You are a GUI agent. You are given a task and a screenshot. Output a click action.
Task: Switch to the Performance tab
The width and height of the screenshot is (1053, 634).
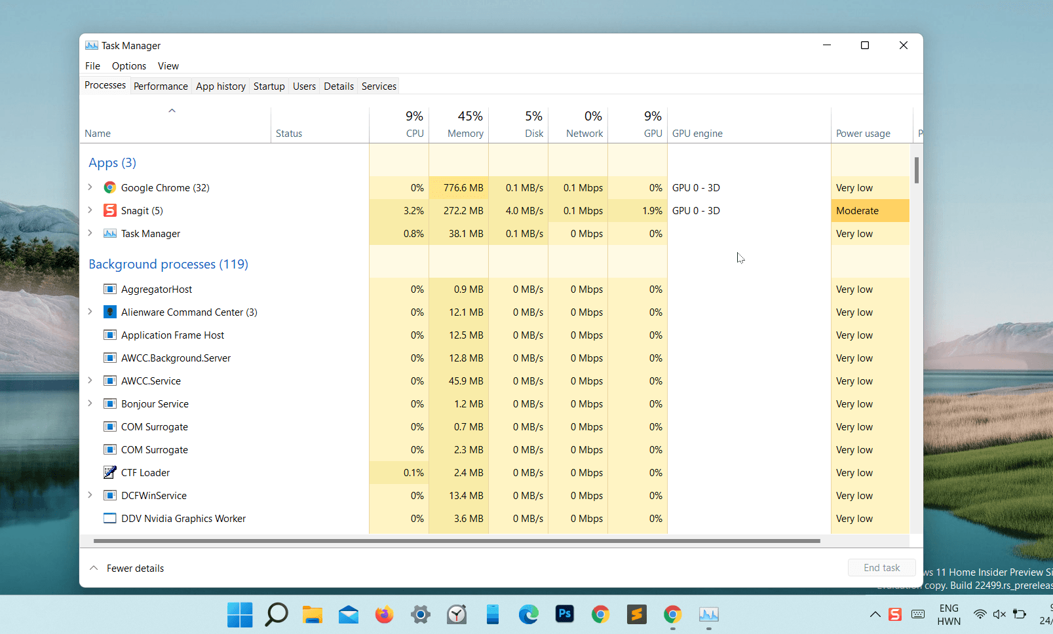pyautogui.click(x=161, y=86)
